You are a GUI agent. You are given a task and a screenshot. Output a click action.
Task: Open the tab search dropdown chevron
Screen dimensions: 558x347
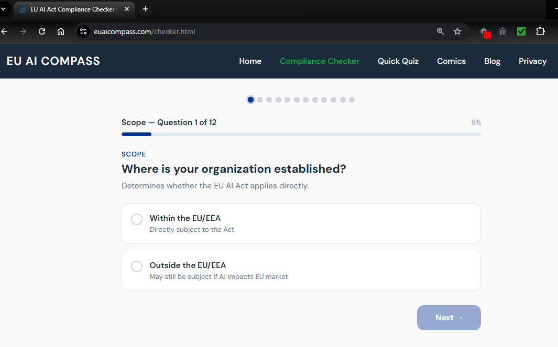click(4, 9)
